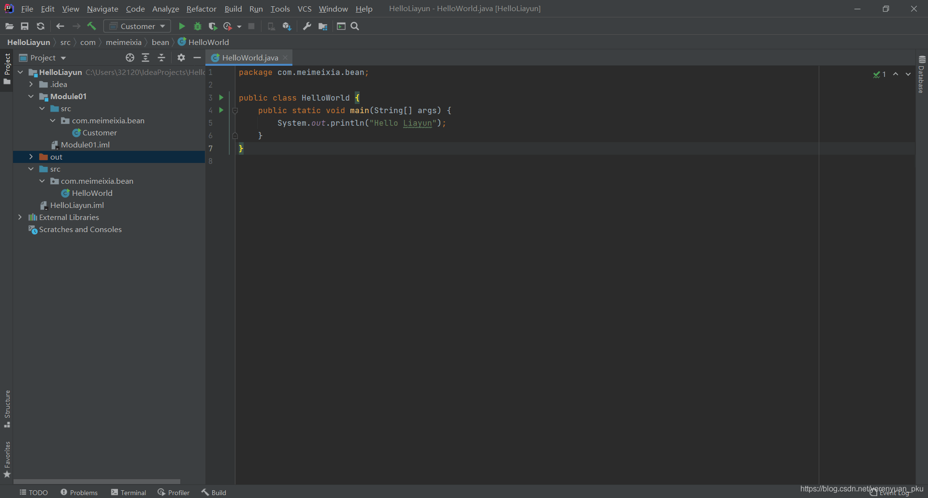Open Project panel gear options

[x=181, y=58]
